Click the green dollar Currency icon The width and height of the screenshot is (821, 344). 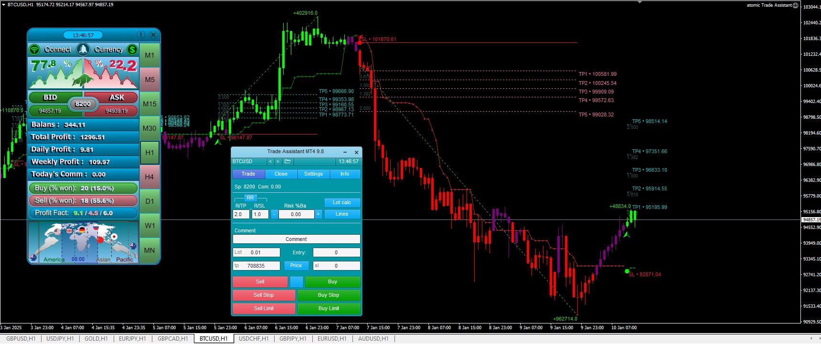point(132,50)
